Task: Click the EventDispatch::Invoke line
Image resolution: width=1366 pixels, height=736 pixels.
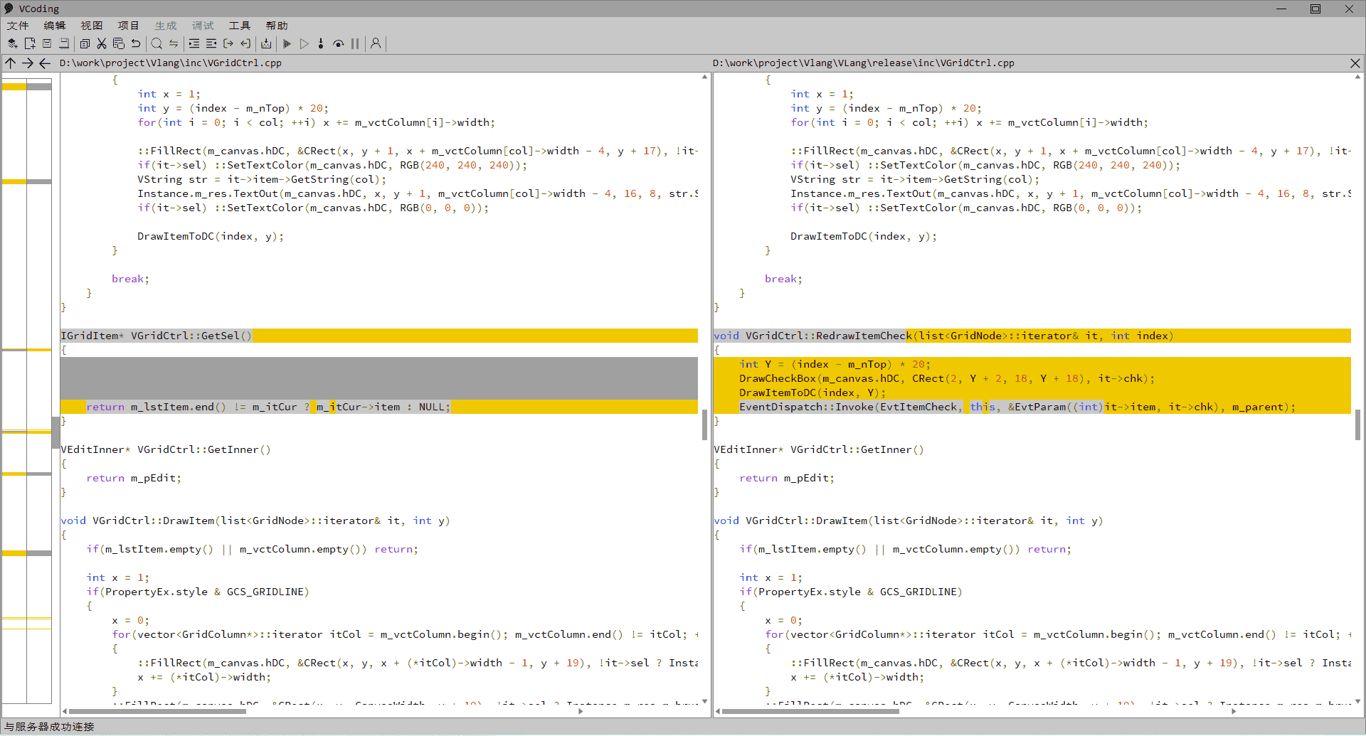Action: click(1032, 407)
